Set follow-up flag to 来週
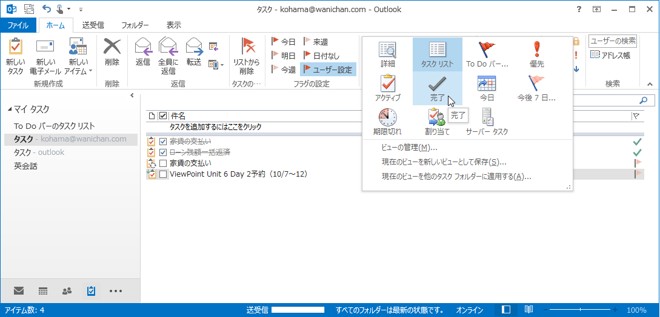 316,42
